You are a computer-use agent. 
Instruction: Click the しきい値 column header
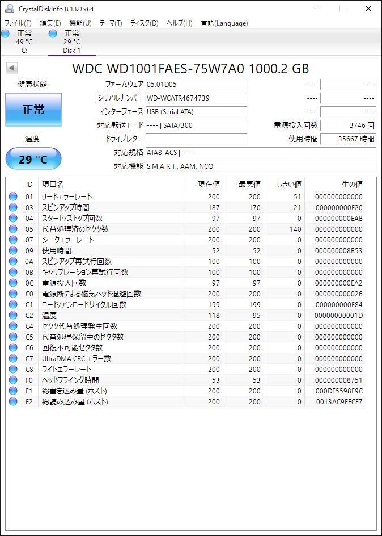coord(284,184)
